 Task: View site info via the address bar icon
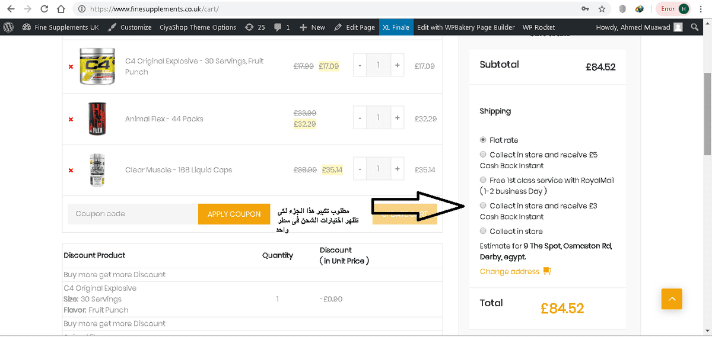[82, 9]
